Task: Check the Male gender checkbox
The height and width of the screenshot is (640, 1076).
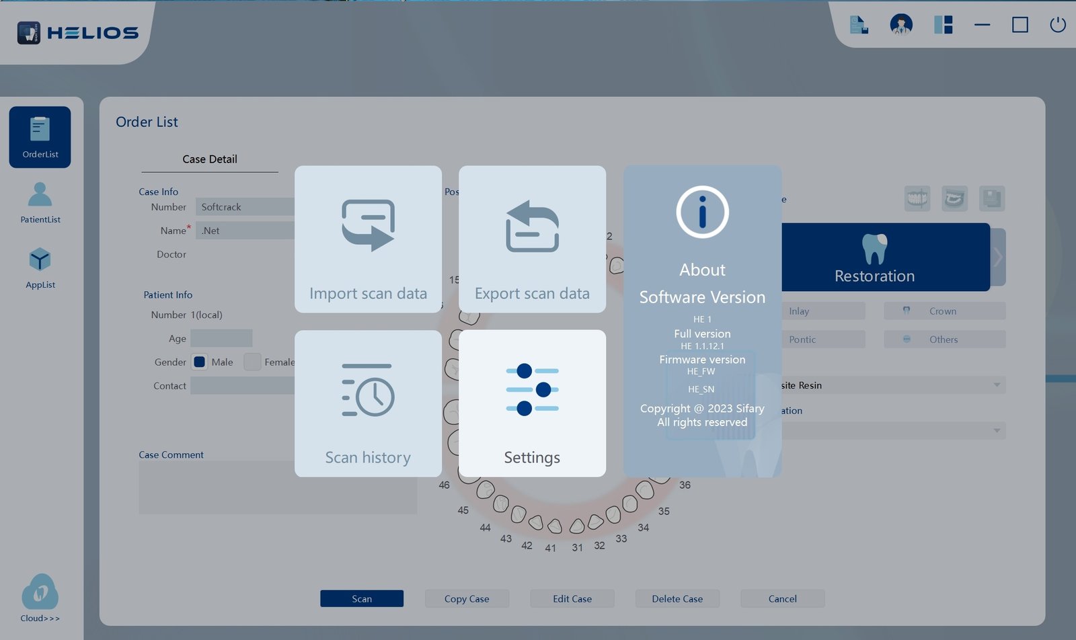Action: [199, 362]
